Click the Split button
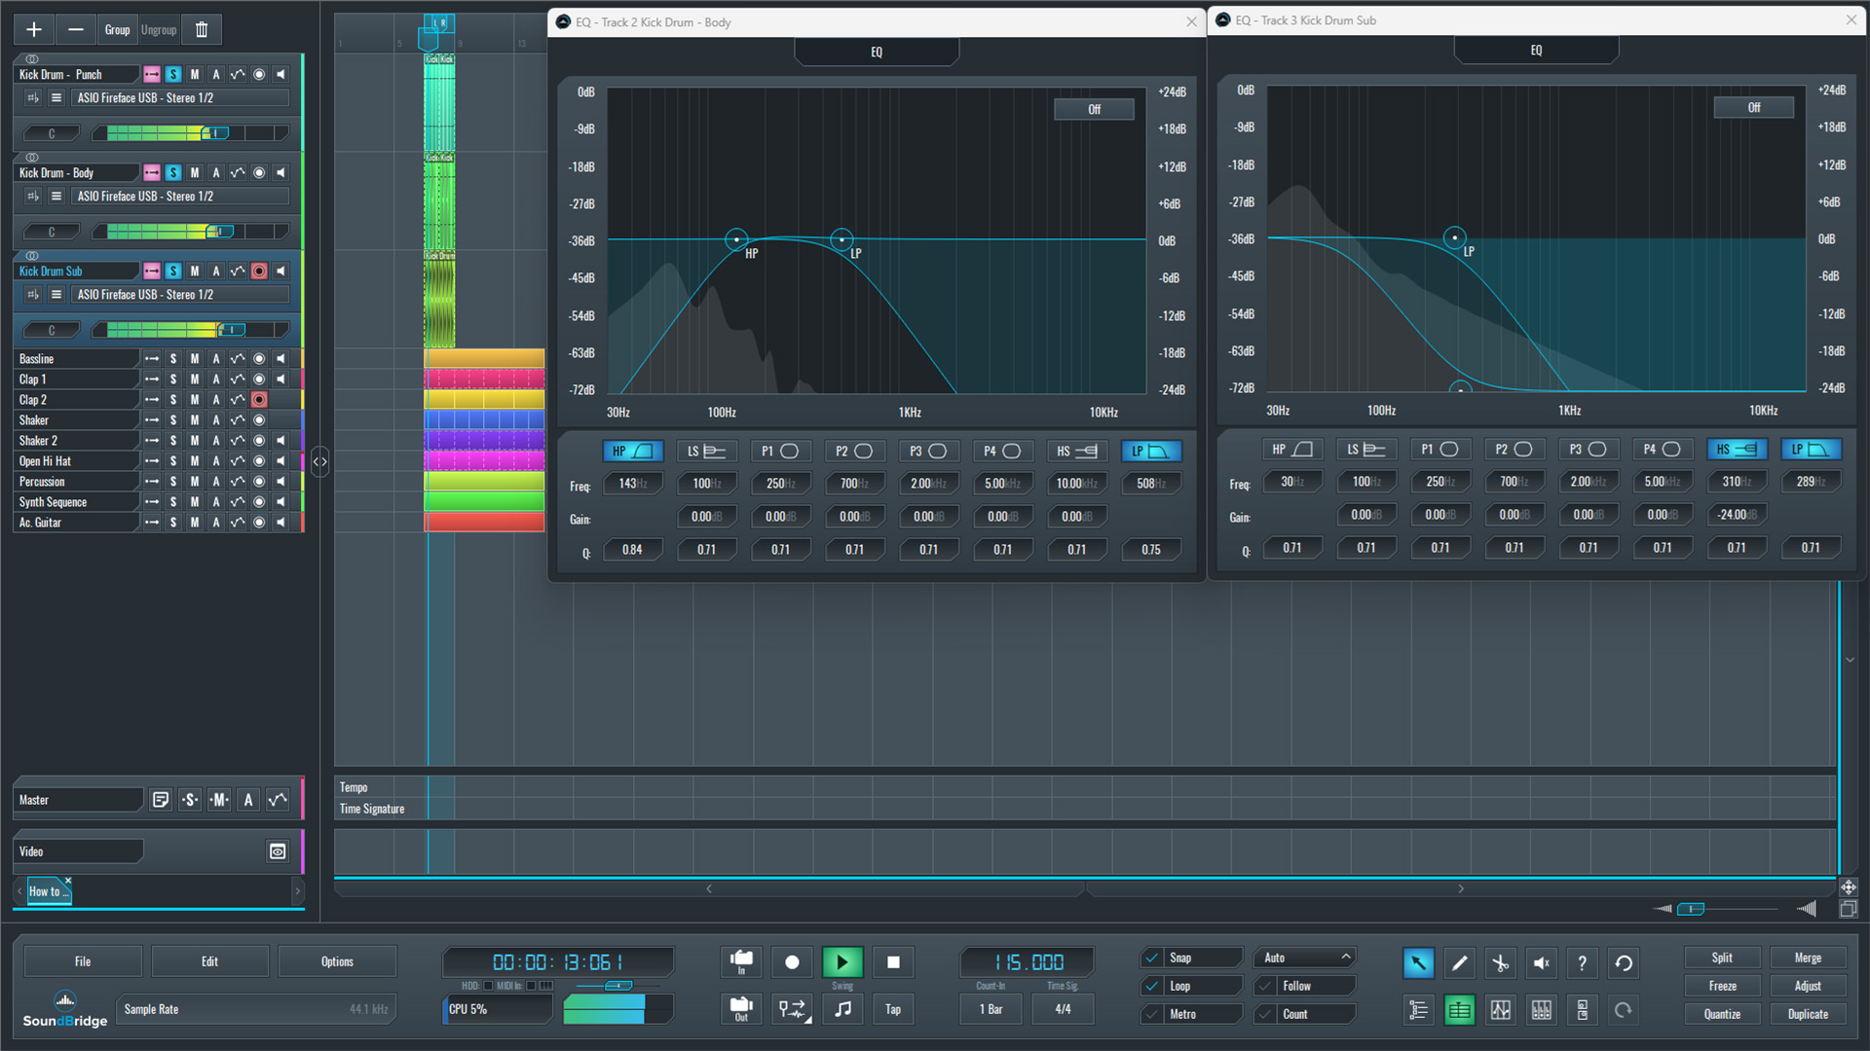The width and height of the screenshot is (1870, 1051). coord(1722,958)
